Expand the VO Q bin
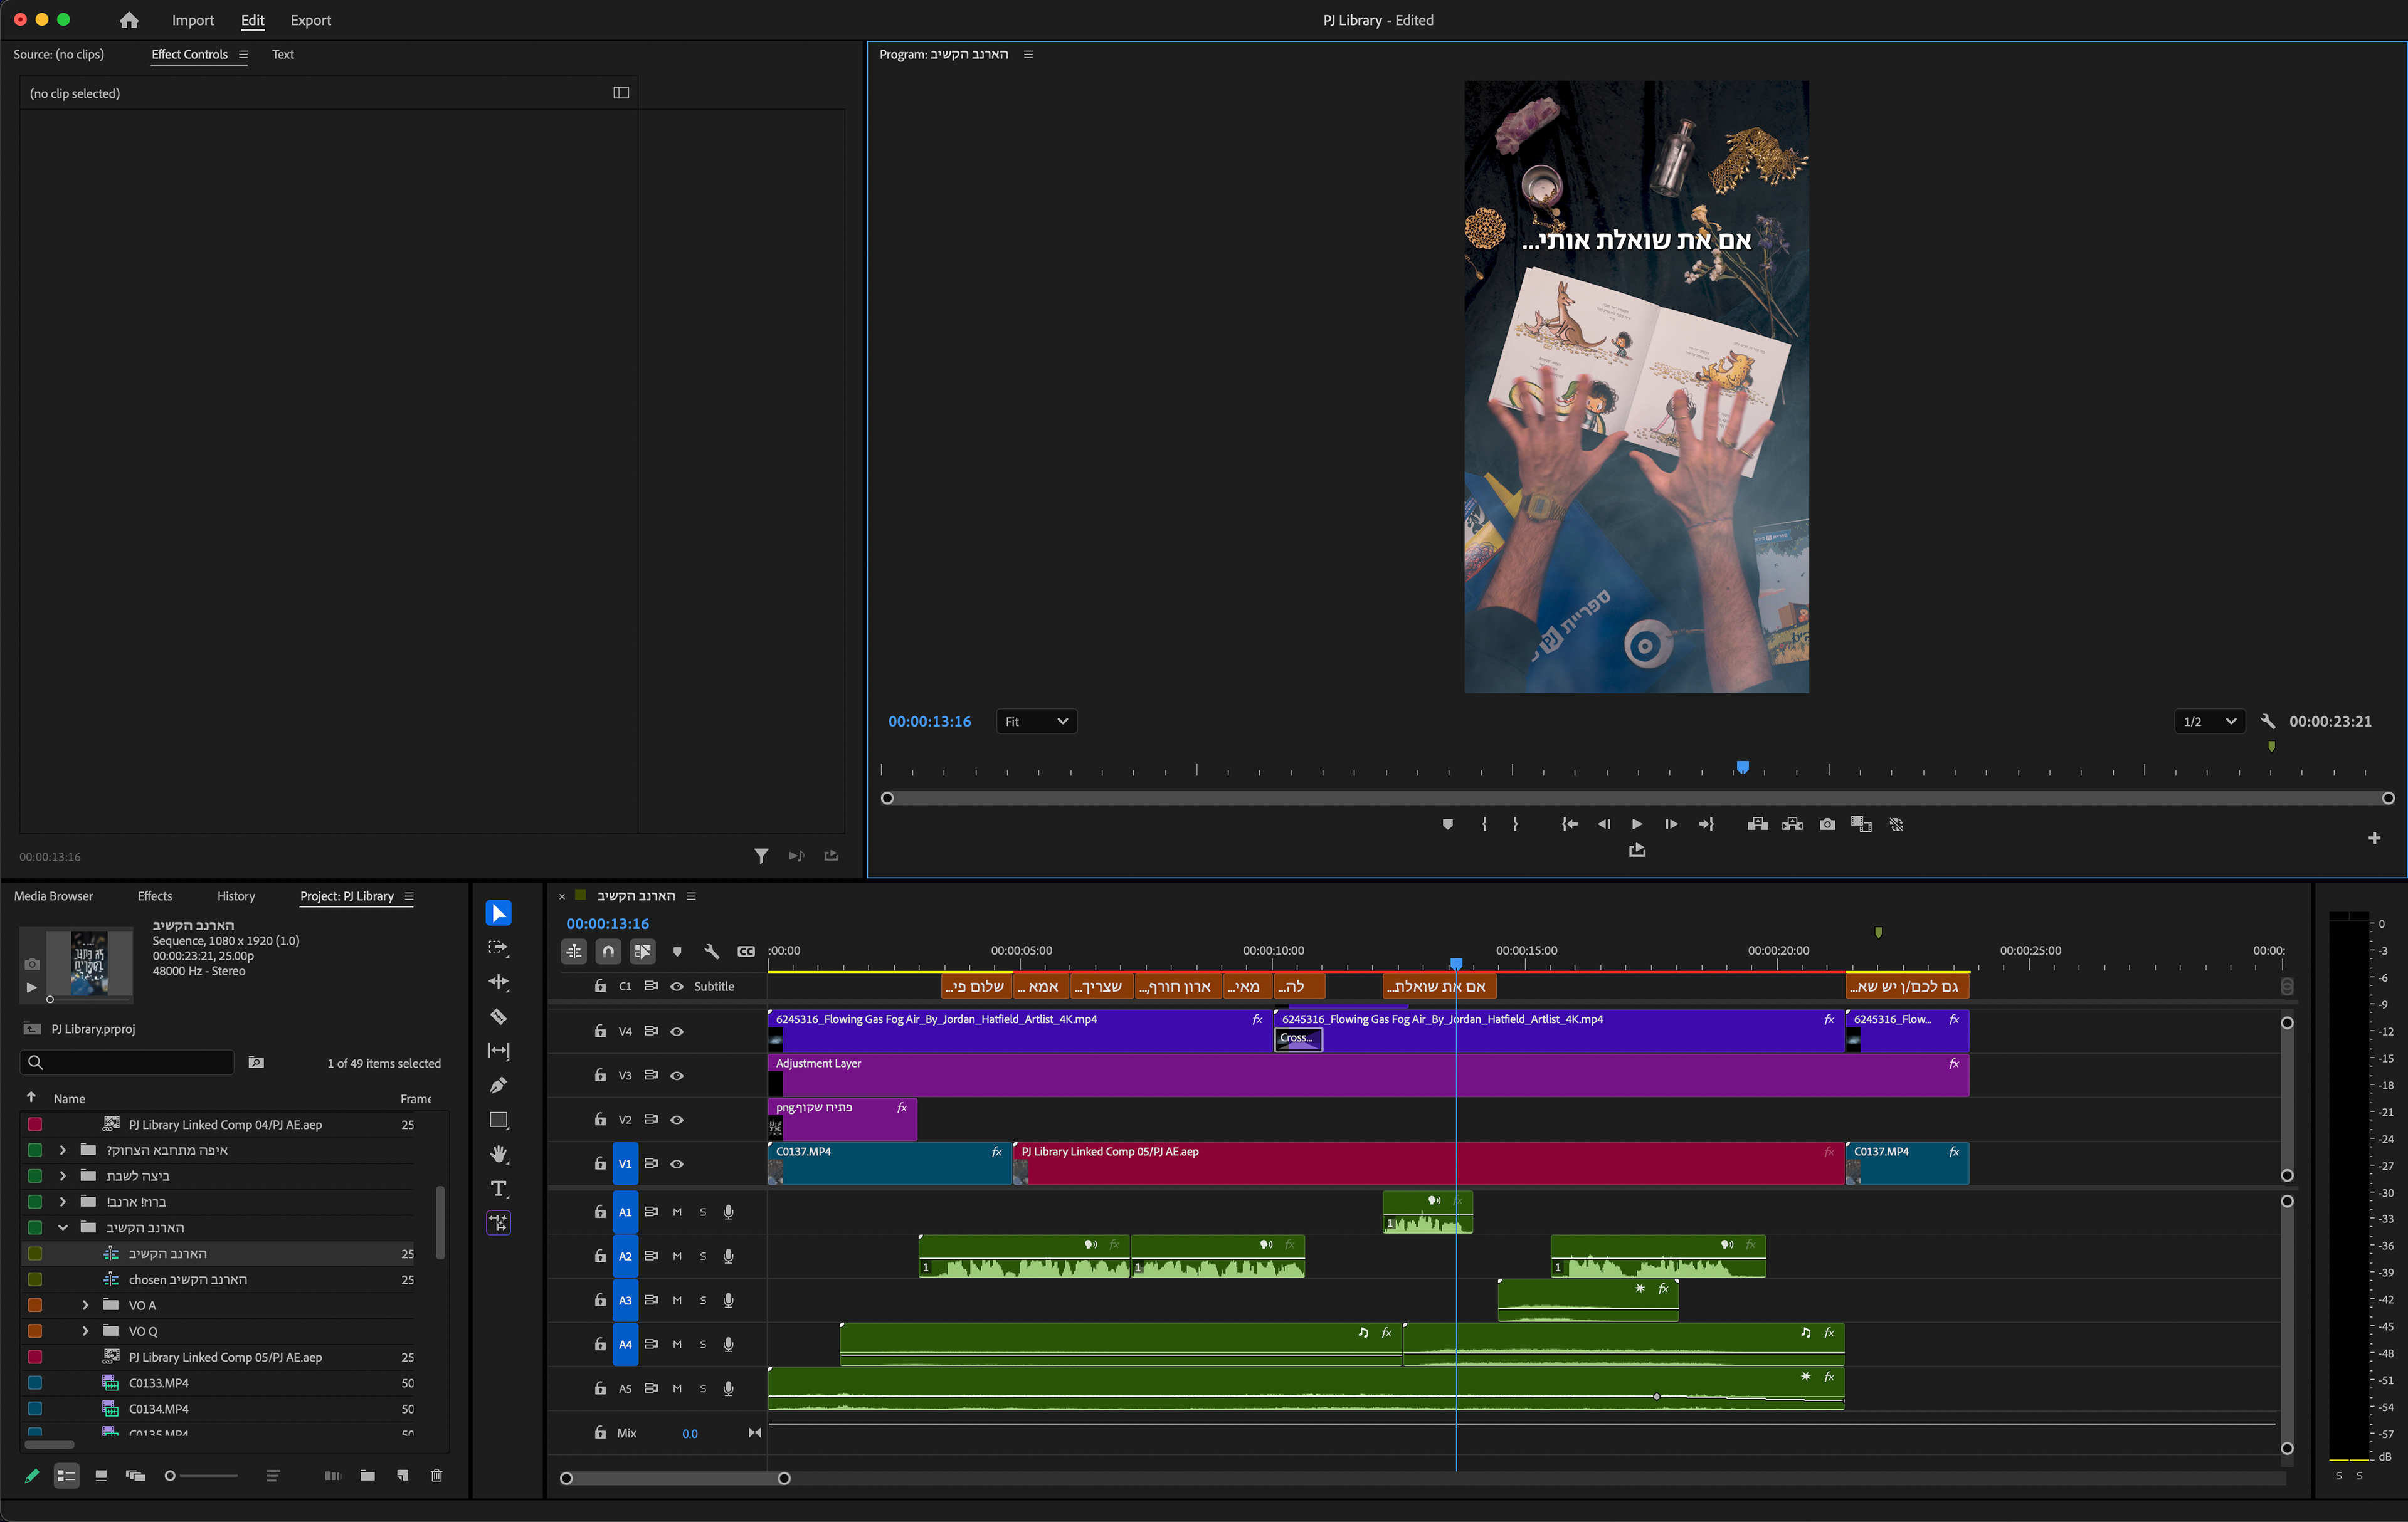The width and height of the screenshot is (2408, 1522). pos(85,1331)
